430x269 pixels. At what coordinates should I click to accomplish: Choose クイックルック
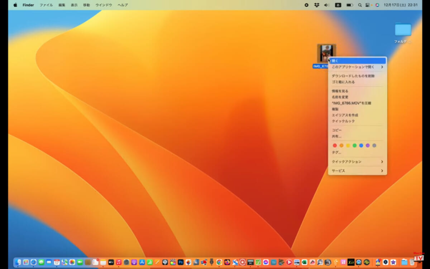pos(357,121)
